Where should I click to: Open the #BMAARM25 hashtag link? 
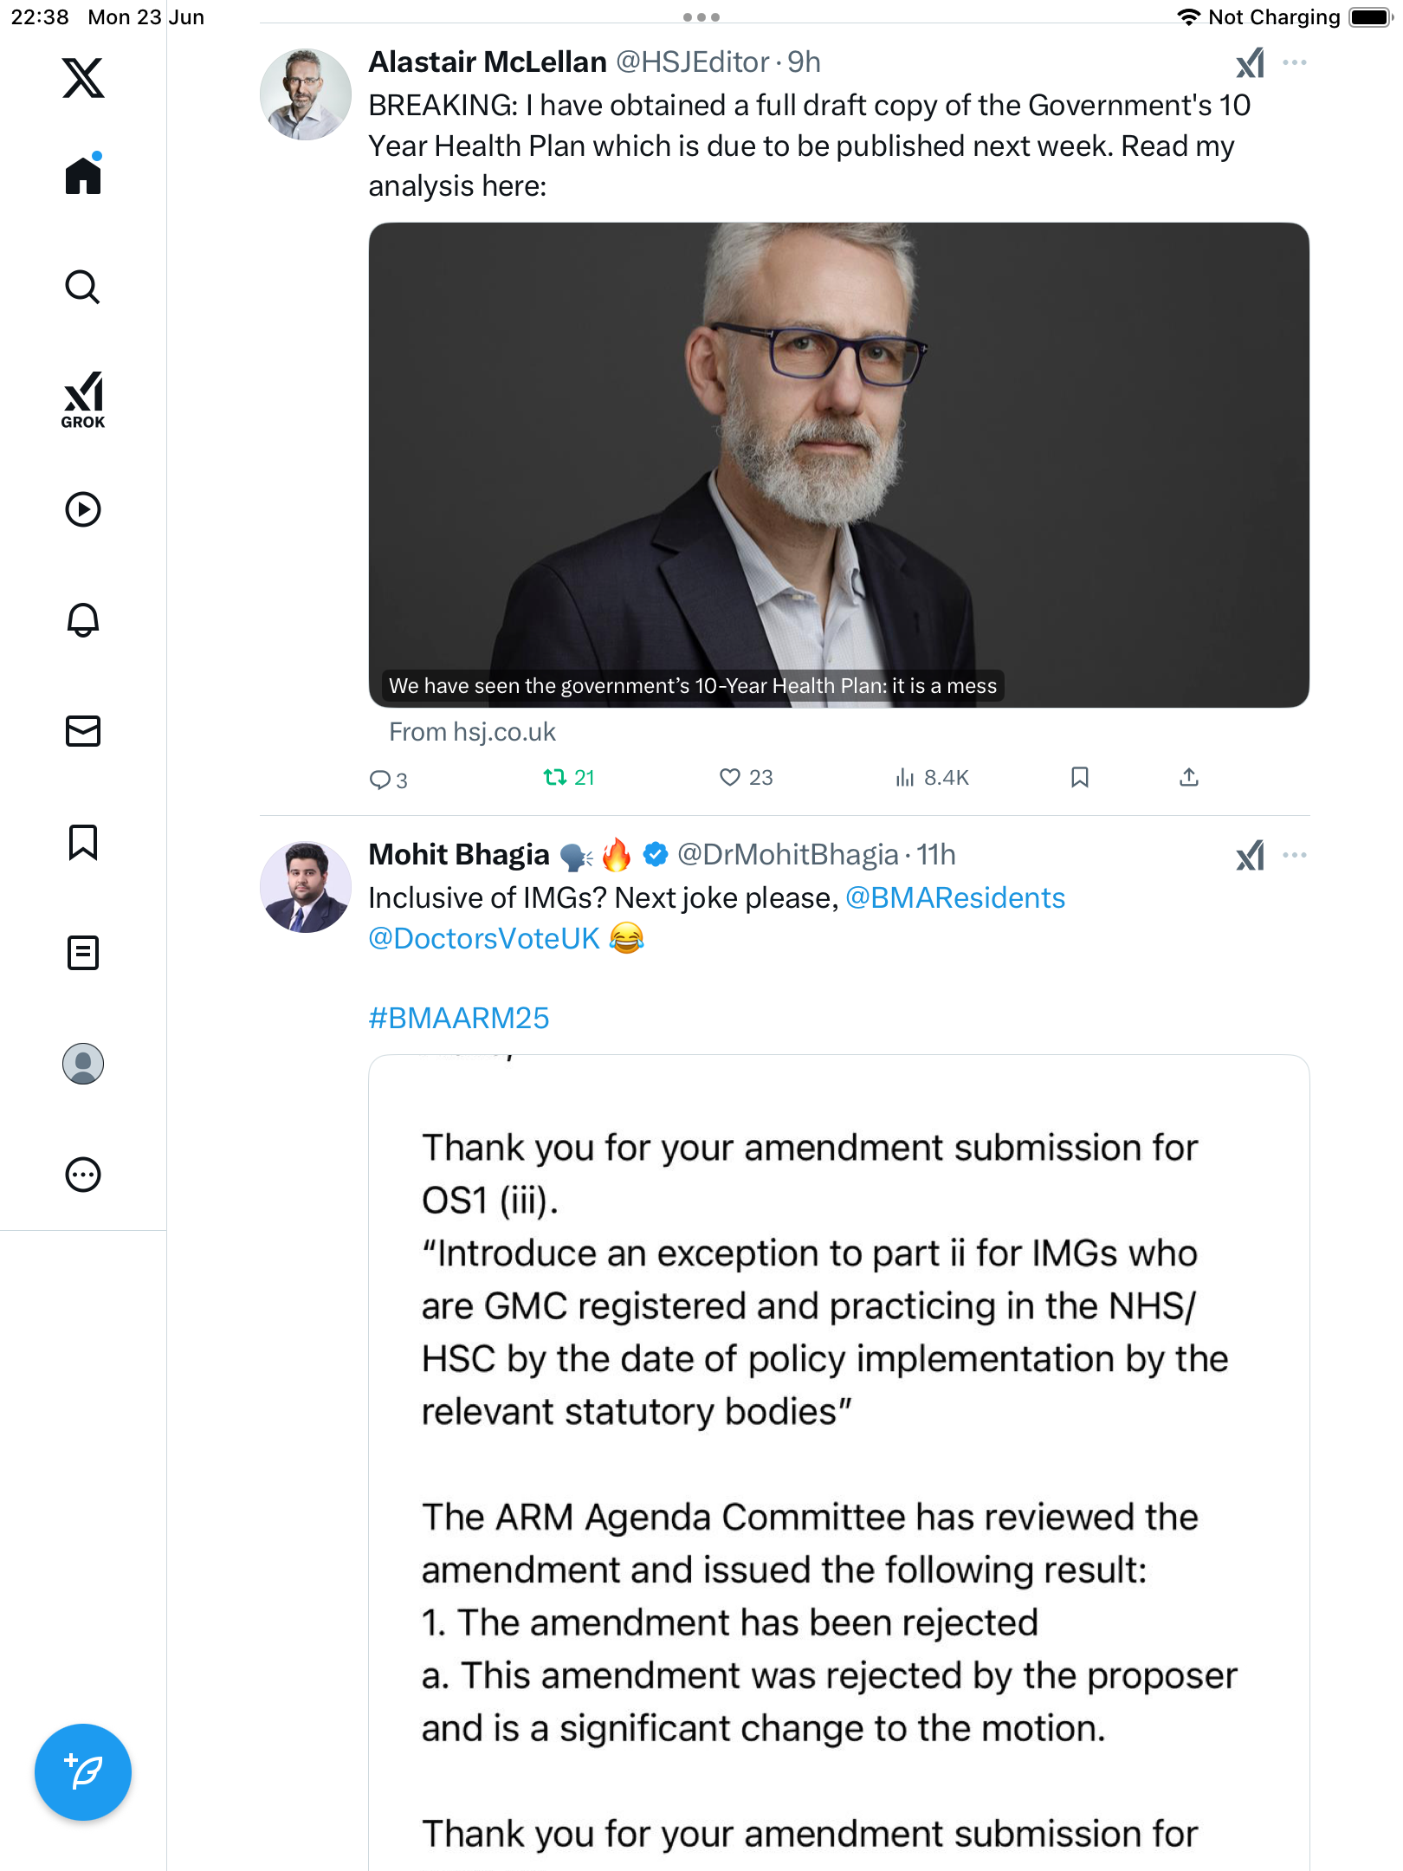pos(459,1018)
